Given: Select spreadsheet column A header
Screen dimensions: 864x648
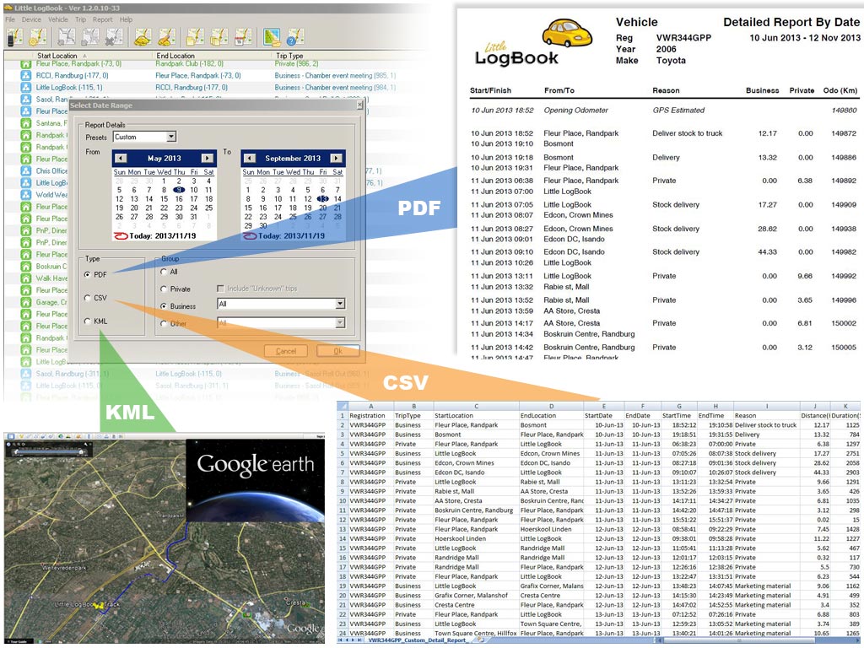Looking at the screenshot, I should [x=370, y=406].
